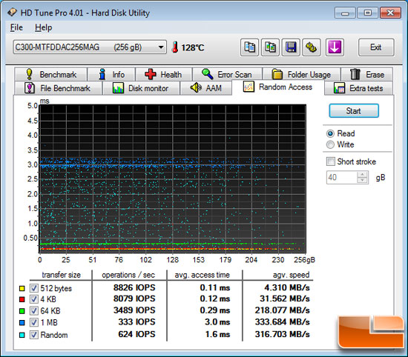Click the red 4 KB color swatch
Image resolution: width=408 pixels, height=357 pixels.
coord(22,299)
